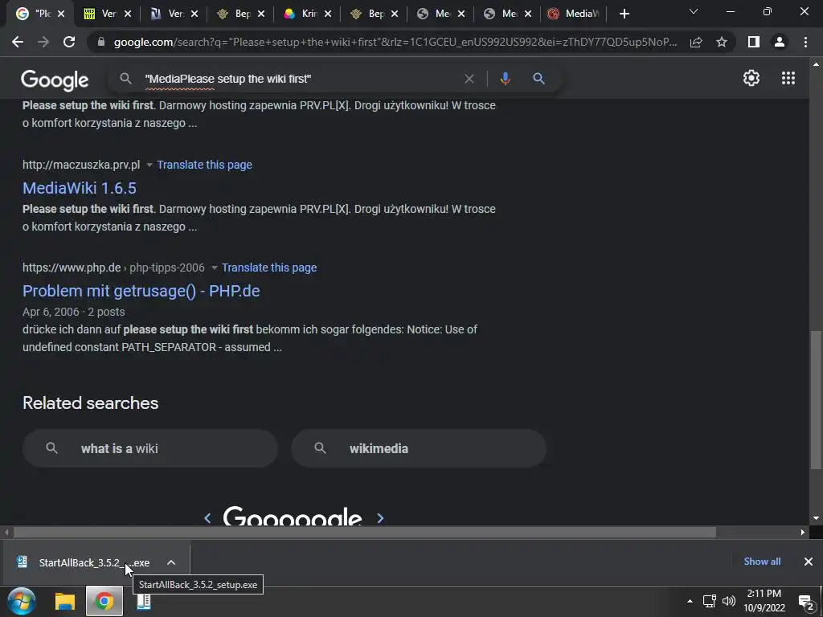823x617 pixels.
Task: Open network status tray icon
Action: click(710, 601)
